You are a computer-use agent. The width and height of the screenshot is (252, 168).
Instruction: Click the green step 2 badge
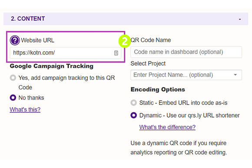tap(124, 41)
